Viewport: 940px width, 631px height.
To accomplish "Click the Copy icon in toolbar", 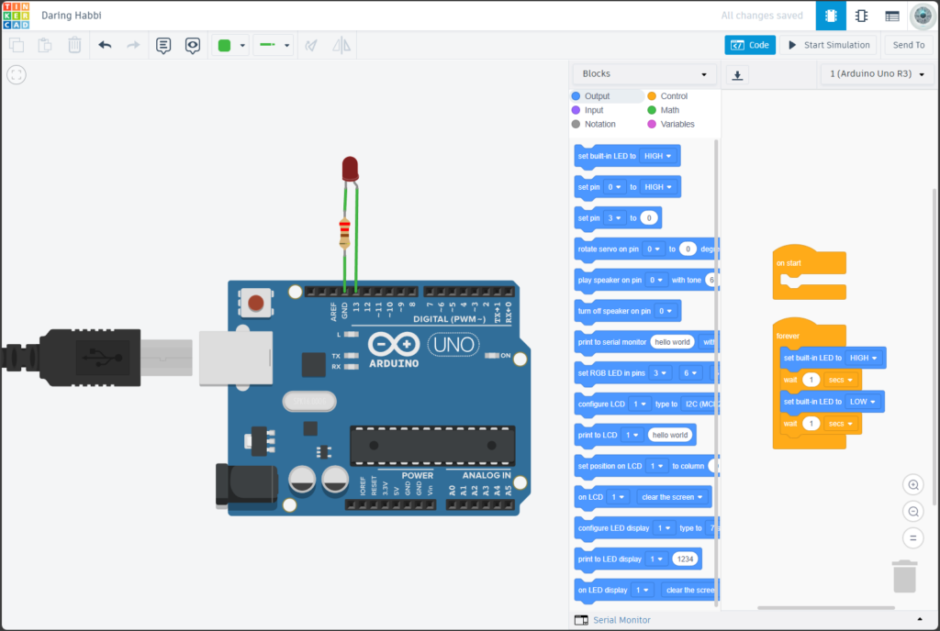I will click(17, 45).
